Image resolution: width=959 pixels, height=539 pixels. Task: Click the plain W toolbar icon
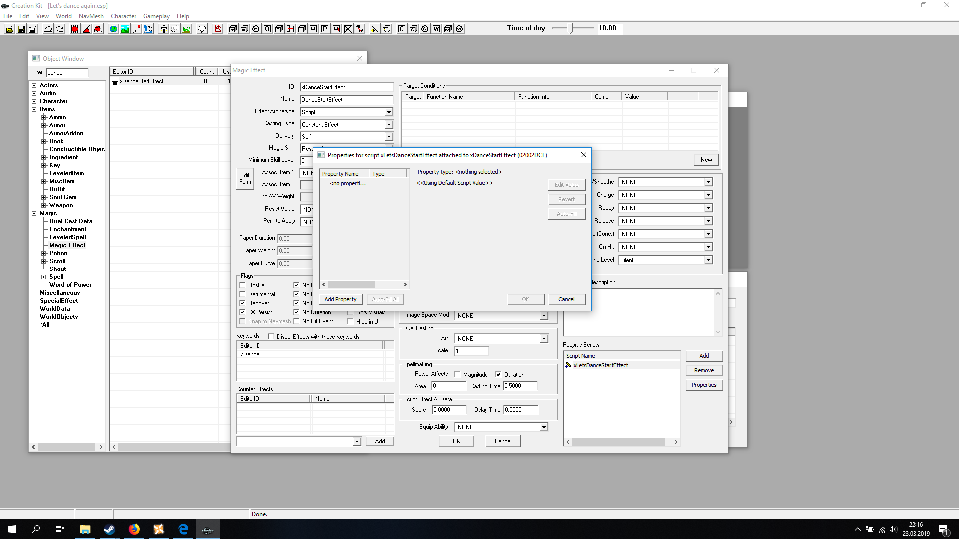click(436, 29)
